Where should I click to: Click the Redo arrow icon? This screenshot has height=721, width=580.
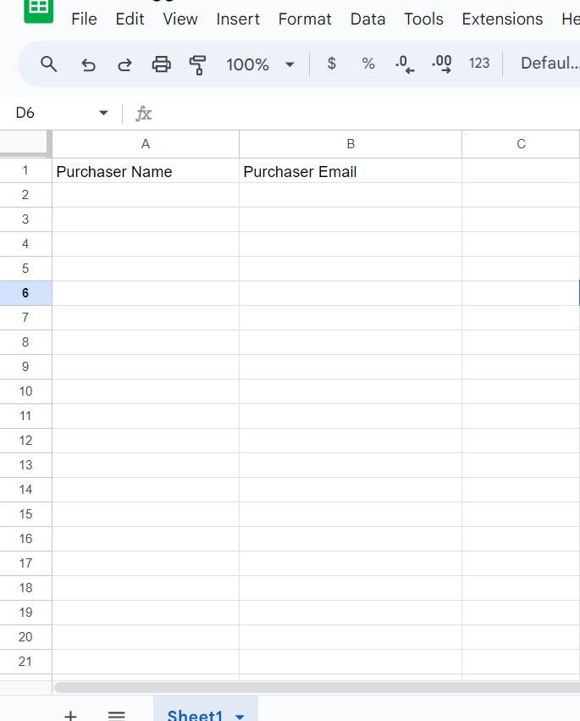pyautogui.click(x=124, y=64)
